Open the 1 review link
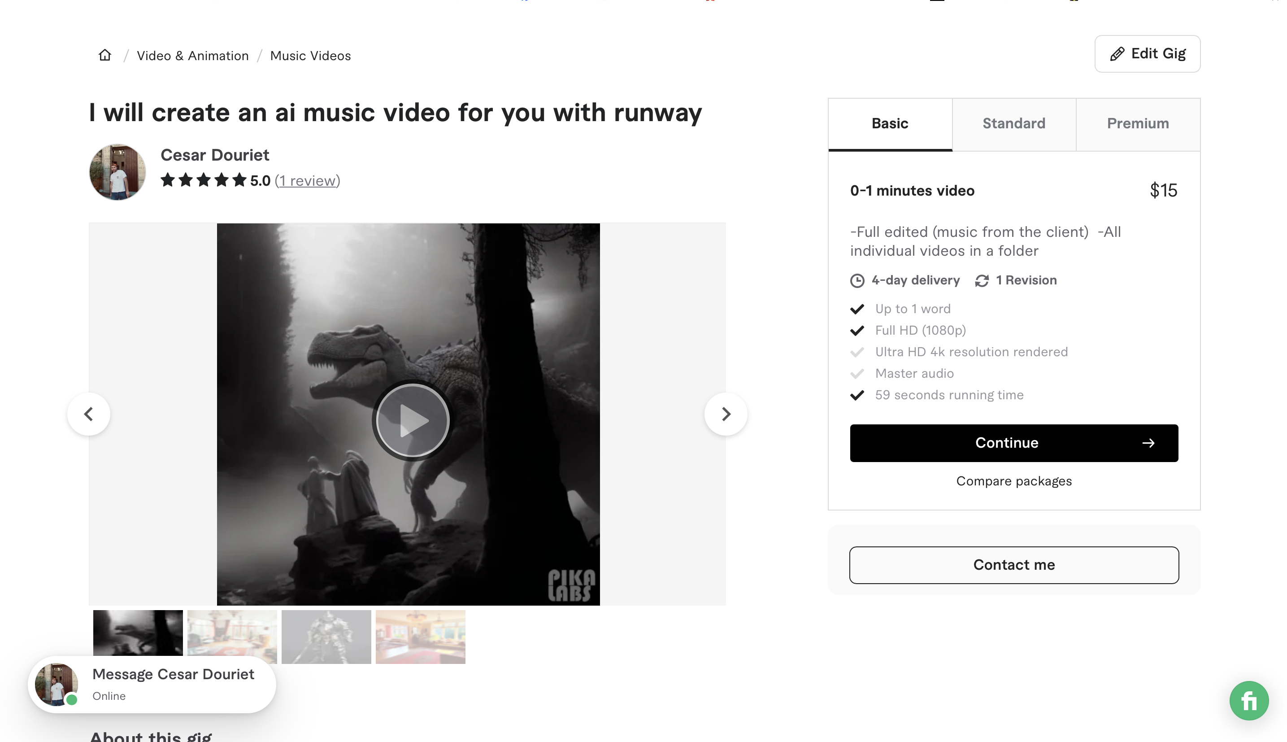Viewport: 1287px width, 742px height. [x=307, y=180]
